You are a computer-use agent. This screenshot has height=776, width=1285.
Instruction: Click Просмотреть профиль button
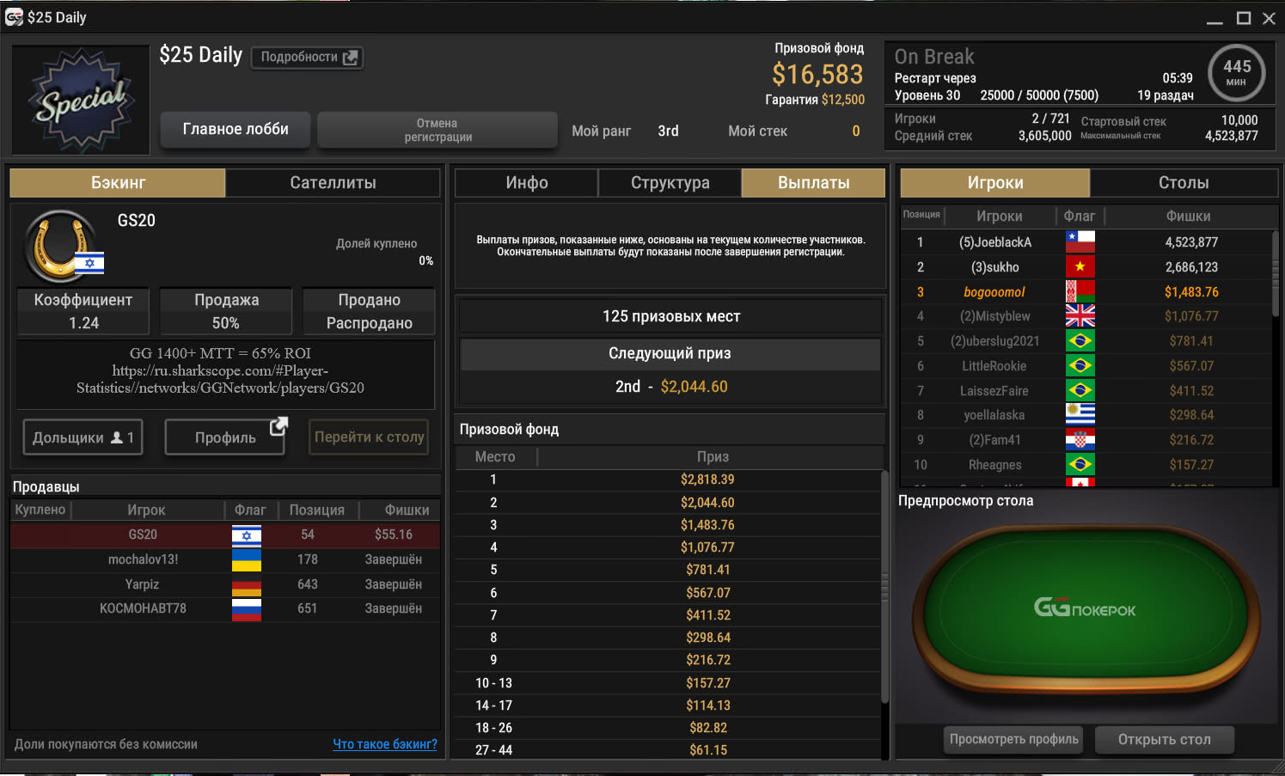[1013, 739]
